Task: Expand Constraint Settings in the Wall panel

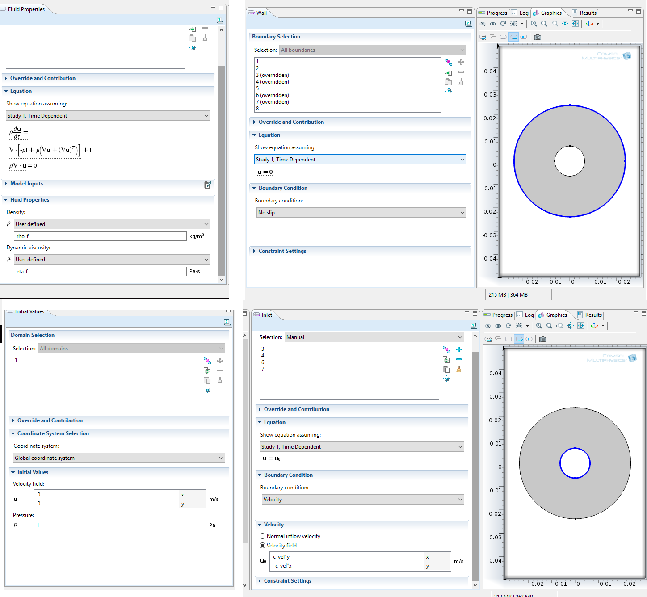Action: click(x=282, y=251)
